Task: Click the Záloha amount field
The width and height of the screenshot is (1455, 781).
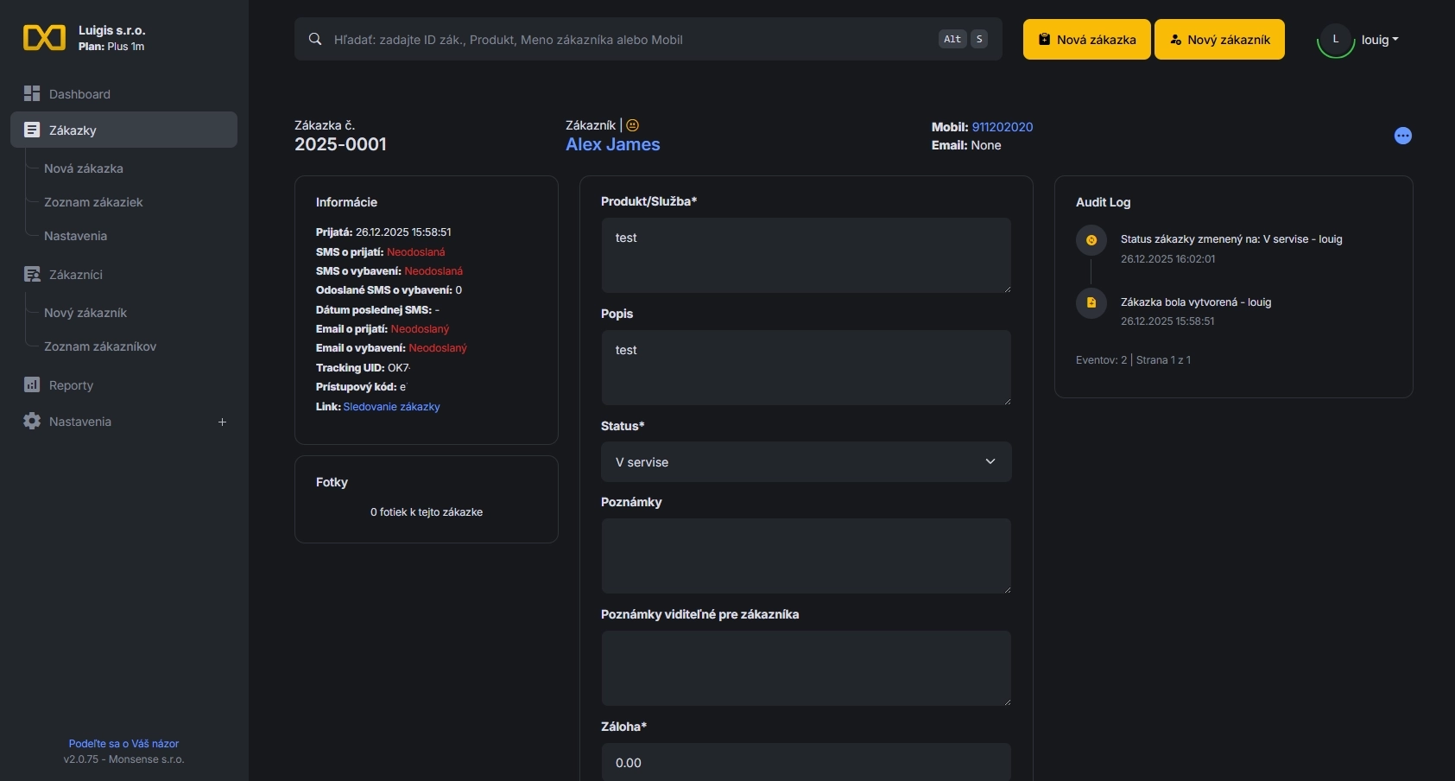Action: click(x=806, y=762)
